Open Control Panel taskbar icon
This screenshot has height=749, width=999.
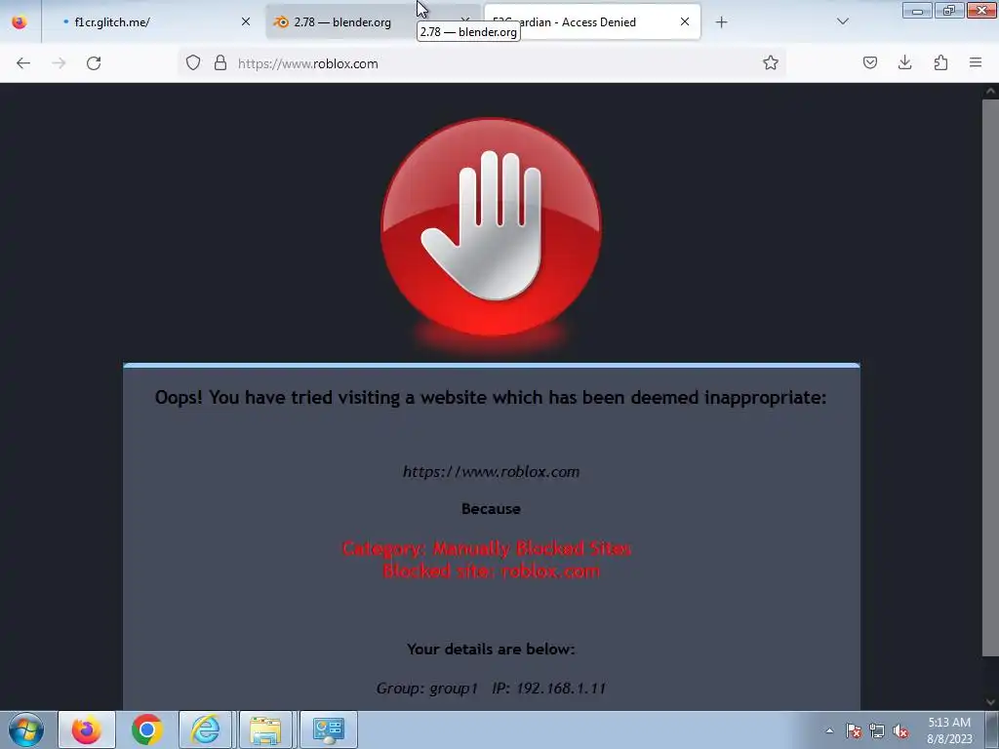coord(328,729)
